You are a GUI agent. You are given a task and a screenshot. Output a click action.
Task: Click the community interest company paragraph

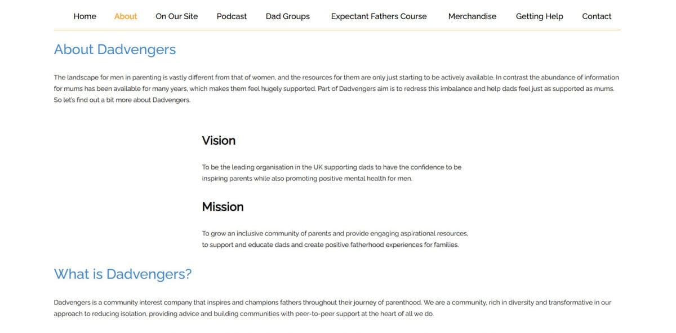point(332,308)
